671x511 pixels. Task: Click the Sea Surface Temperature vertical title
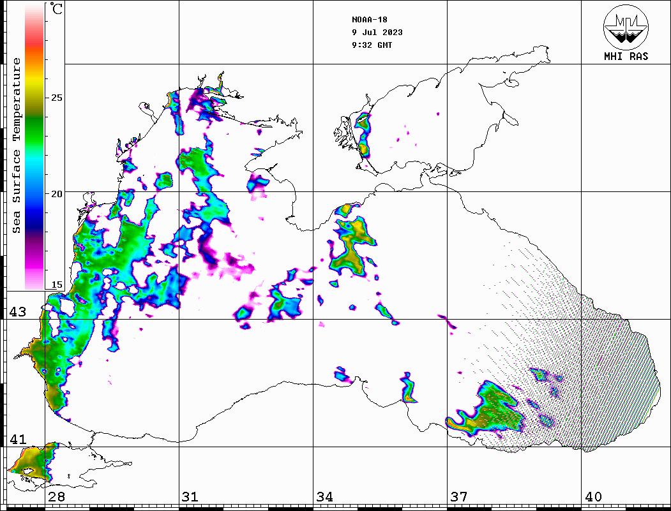point(16,146)
